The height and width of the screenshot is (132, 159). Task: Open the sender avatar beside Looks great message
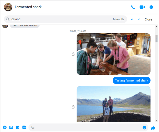[x=5, y=26]
